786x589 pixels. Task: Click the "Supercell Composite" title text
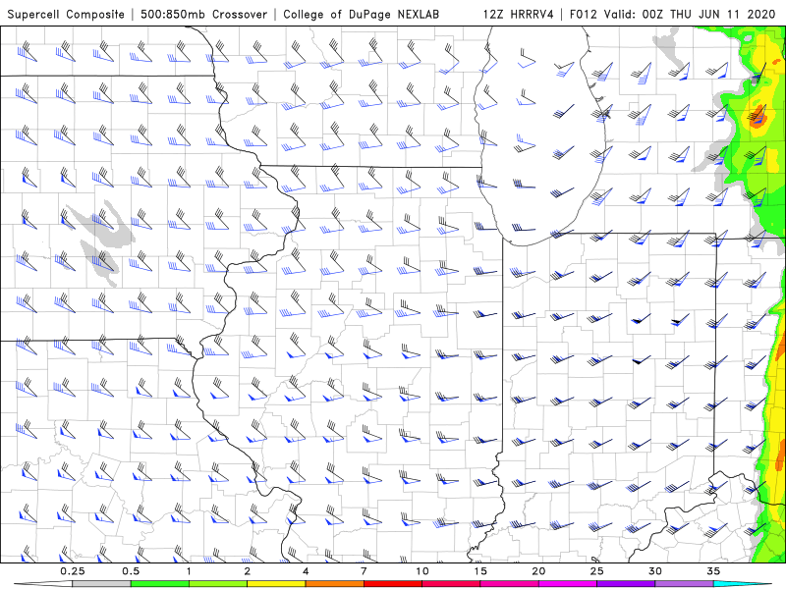[66, 14]
